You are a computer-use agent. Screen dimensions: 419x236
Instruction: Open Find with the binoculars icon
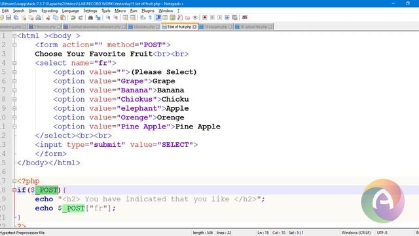click(90, 18)
